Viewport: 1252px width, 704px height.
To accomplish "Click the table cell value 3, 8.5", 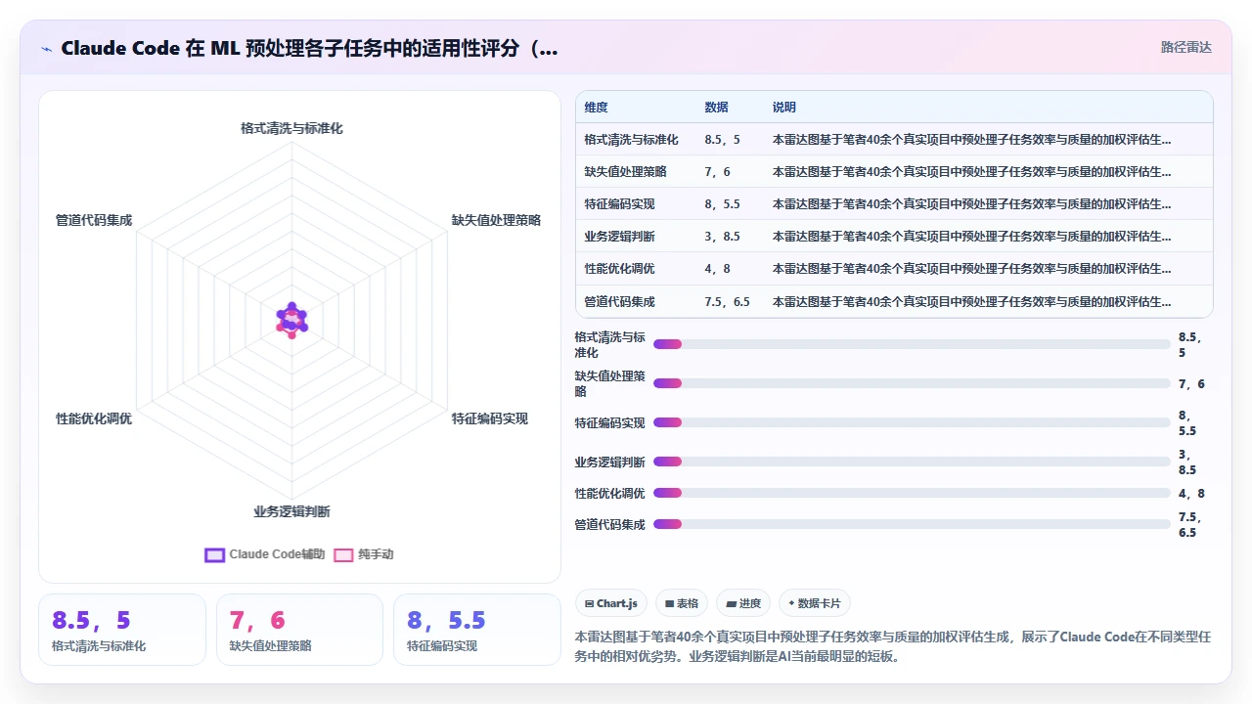I will pyautogui.click(x=722, y=236).
